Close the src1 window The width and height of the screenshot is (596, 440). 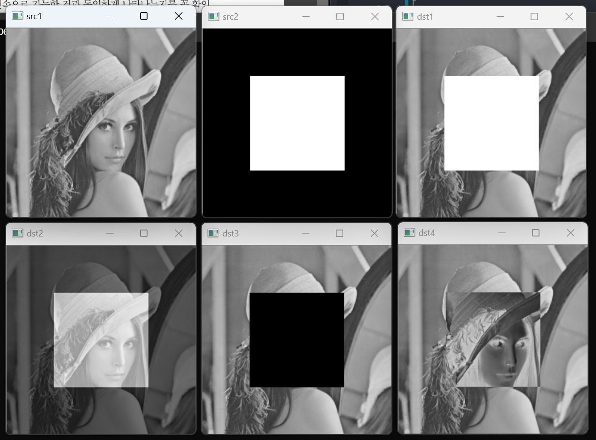pyautogui.click(x=179, y=16)
